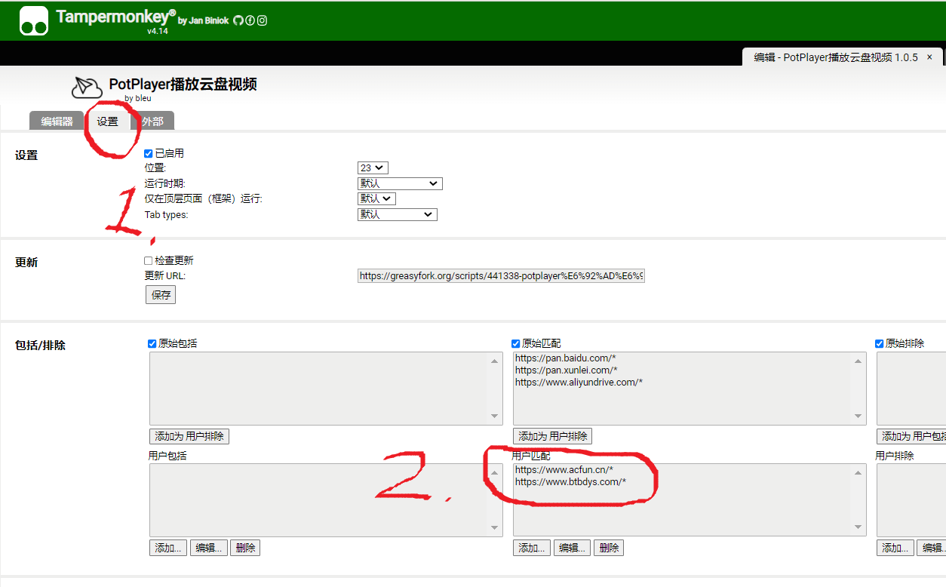The image size is (946, 587).
Task: Click 删除 under 用户包括 list
Action: pos(245,548)
